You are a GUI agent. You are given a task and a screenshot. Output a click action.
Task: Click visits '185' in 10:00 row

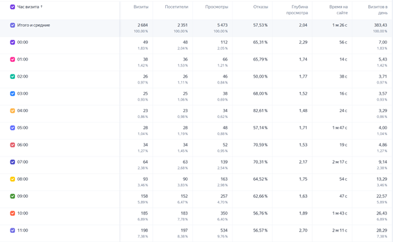pyautogui.click(x=144, y=213)
